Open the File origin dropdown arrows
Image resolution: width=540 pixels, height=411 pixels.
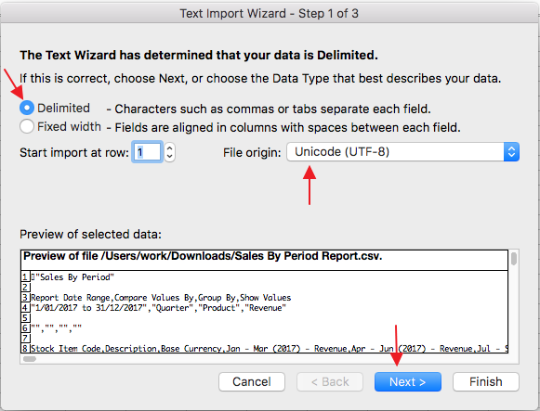(x=511, y=152)
